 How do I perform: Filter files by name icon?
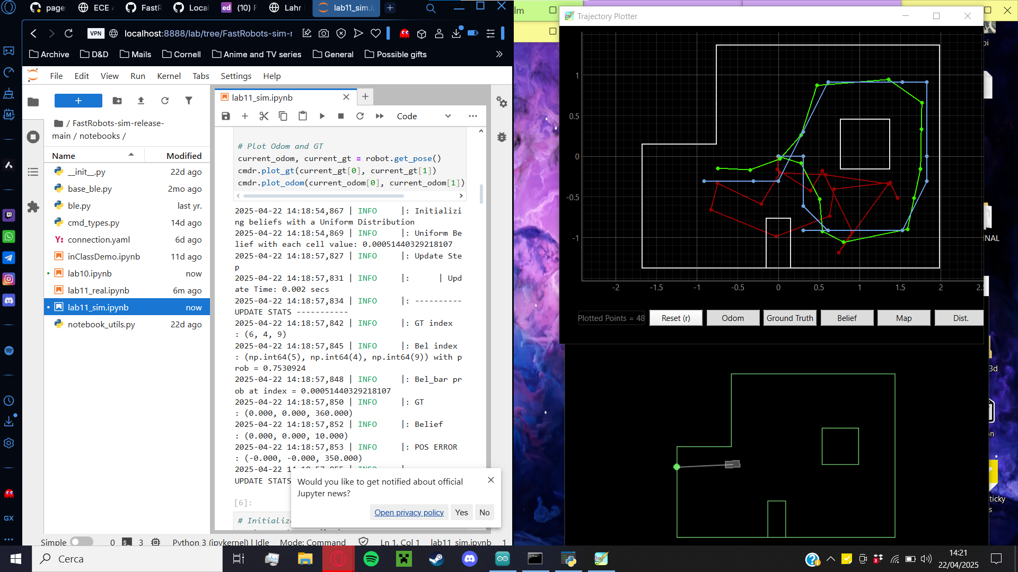189,101
